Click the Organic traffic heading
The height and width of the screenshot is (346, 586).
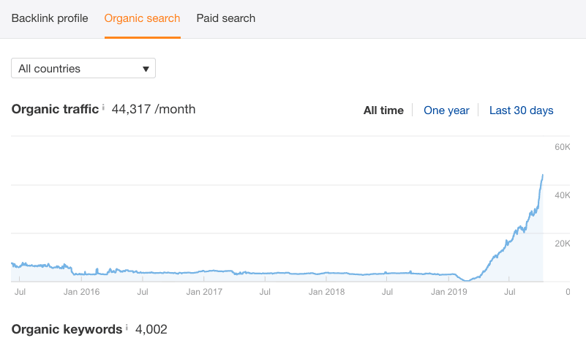(55, 110)
